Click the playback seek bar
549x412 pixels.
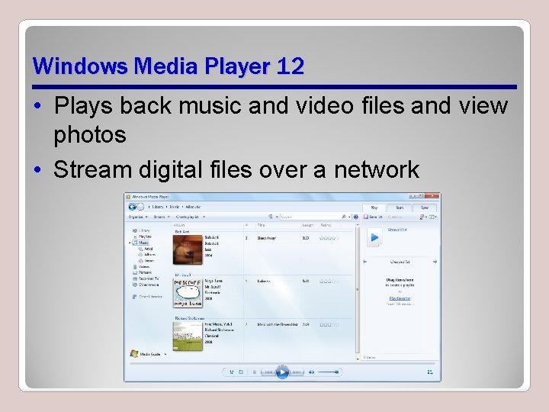[283, 364]
